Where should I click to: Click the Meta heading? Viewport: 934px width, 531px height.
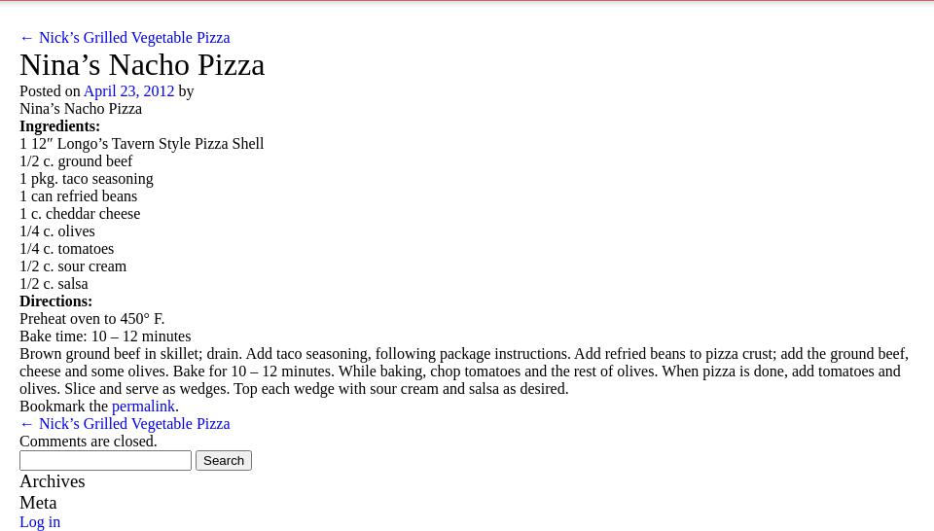pyautogui.click(x=38, y=503)
